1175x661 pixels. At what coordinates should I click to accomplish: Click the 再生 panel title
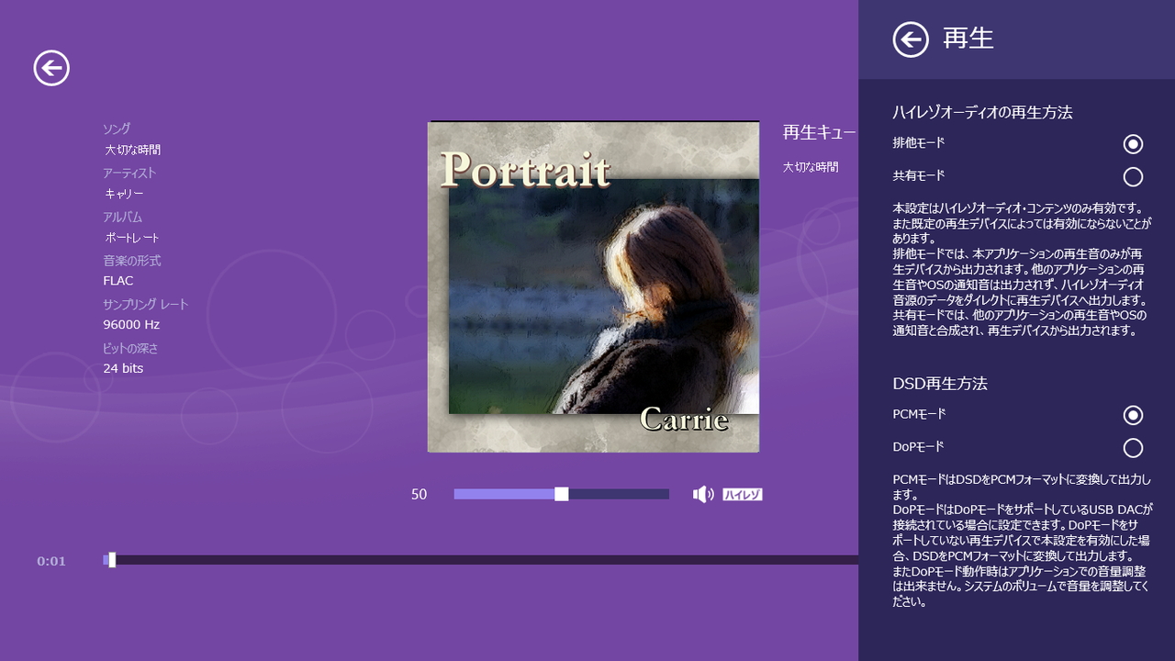coord(968,39)
